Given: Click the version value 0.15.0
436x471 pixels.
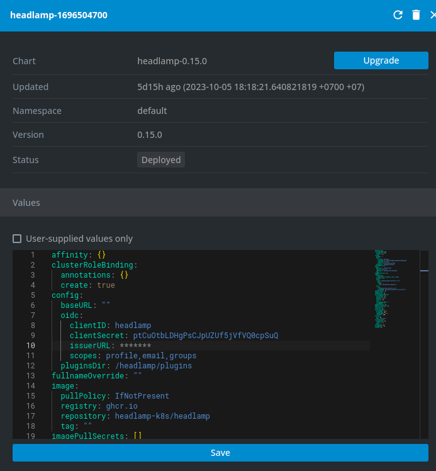Looking at the screenshot, I should 150,135.
